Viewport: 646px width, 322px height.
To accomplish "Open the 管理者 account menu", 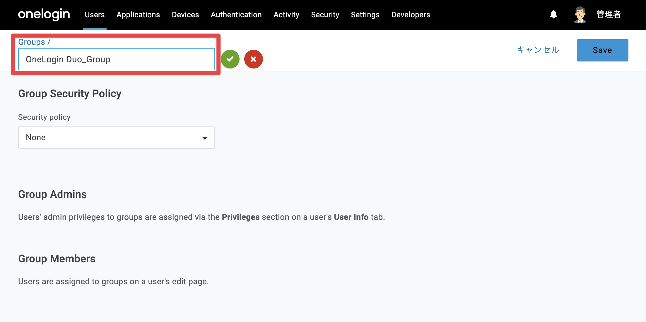I will tap(609, 14).
